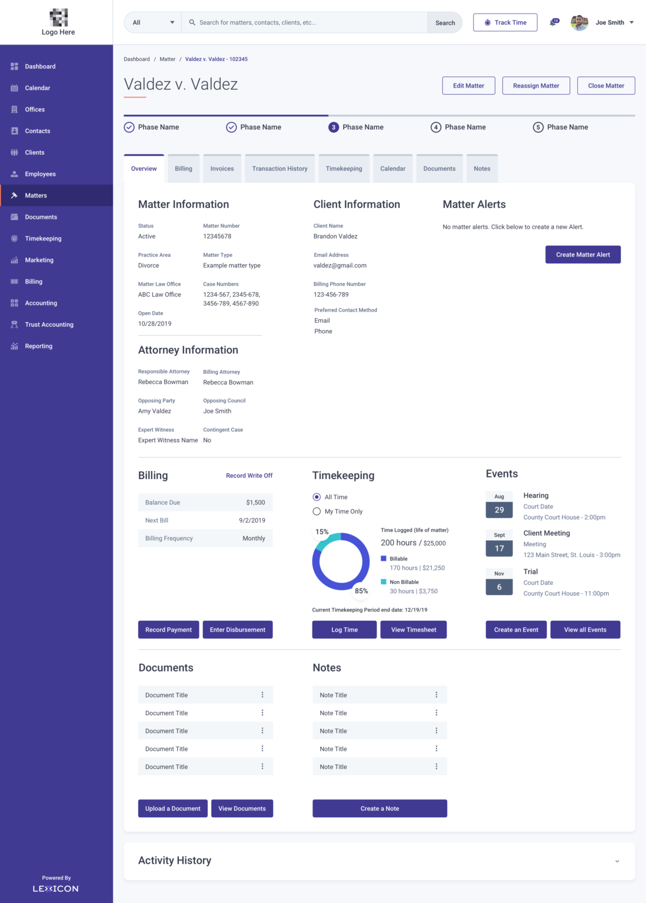646x903 pixels.
Task: Open options for second Document Title row
Action: [262, 713]
